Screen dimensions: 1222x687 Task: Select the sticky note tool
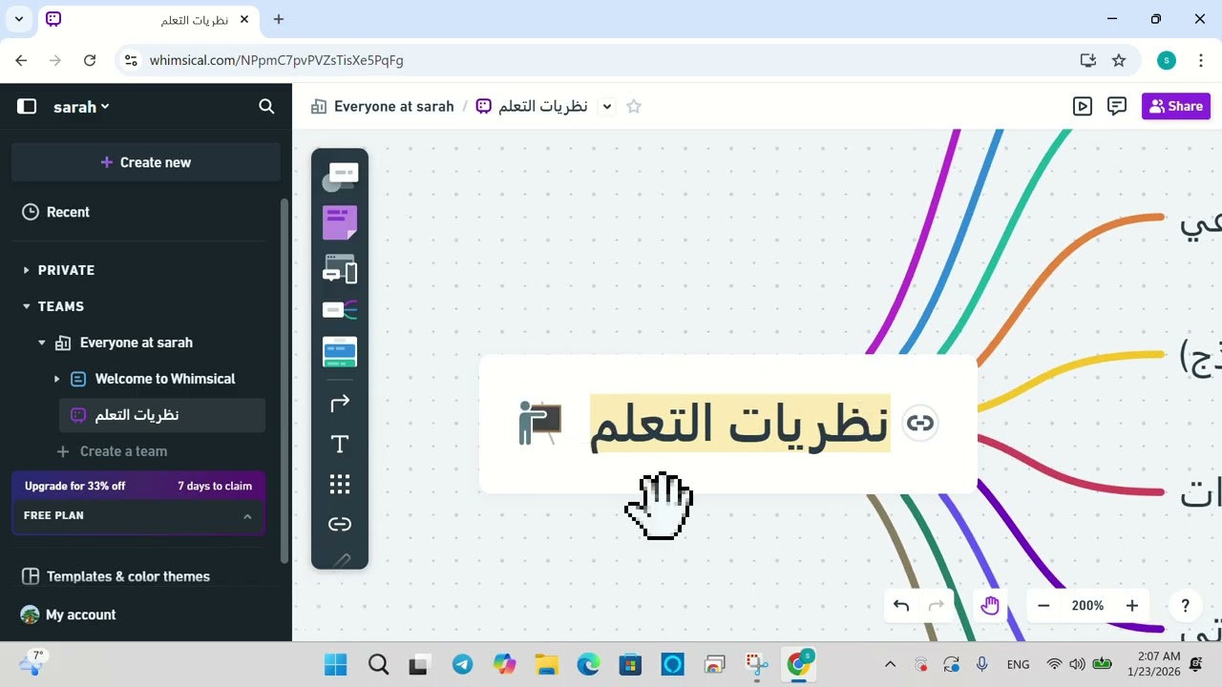340,222
